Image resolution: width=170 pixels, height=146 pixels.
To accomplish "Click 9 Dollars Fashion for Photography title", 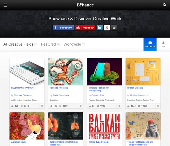I will [x=99, y=89].
